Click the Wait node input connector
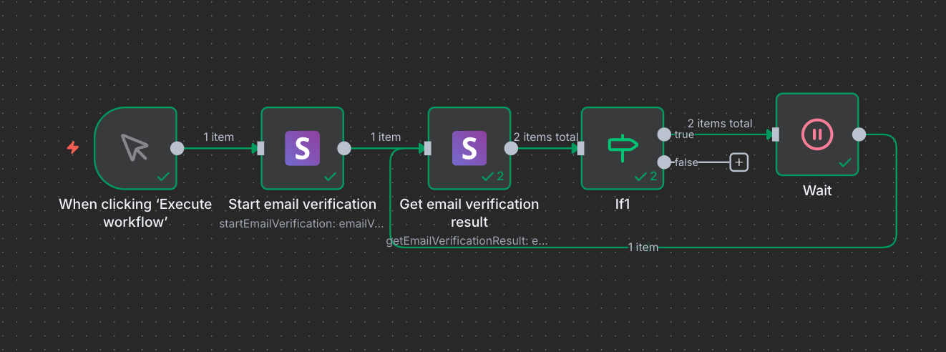This screenshot has height=352, width=946. 776,135
